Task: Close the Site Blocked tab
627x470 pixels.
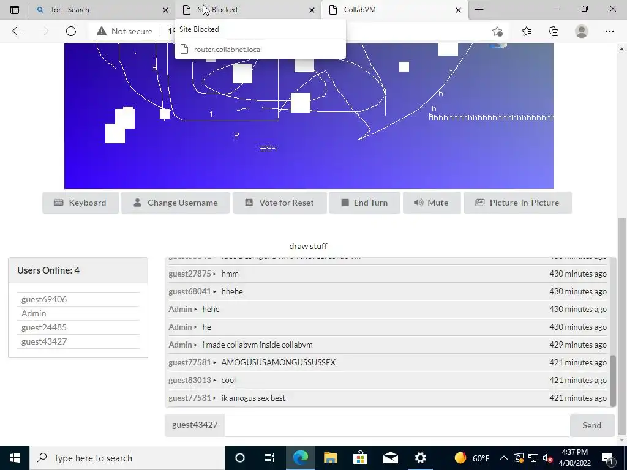Action: click(x=312, y=10)
